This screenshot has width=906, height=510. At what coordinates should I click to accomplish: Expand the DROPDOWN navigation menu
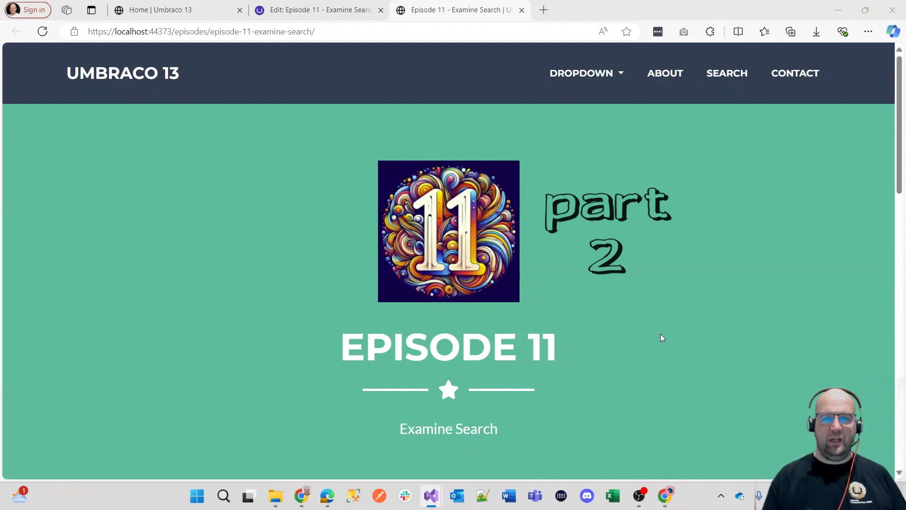(586, 73)
